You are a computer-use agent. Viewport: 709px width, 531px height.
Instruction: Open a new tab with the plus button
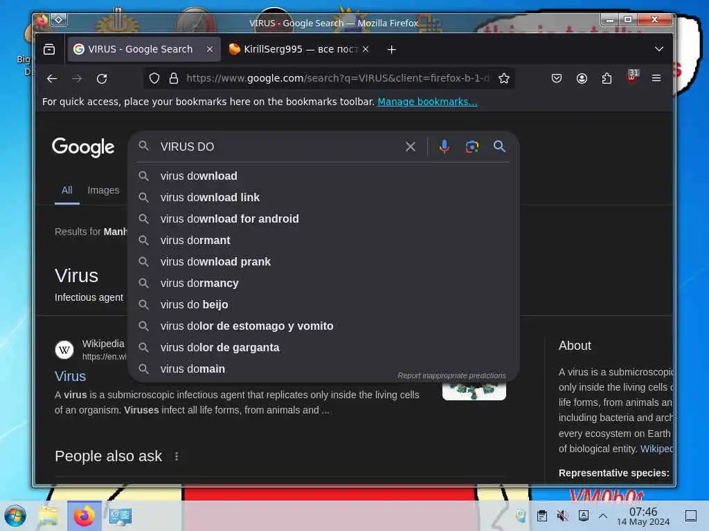point(392,49)
